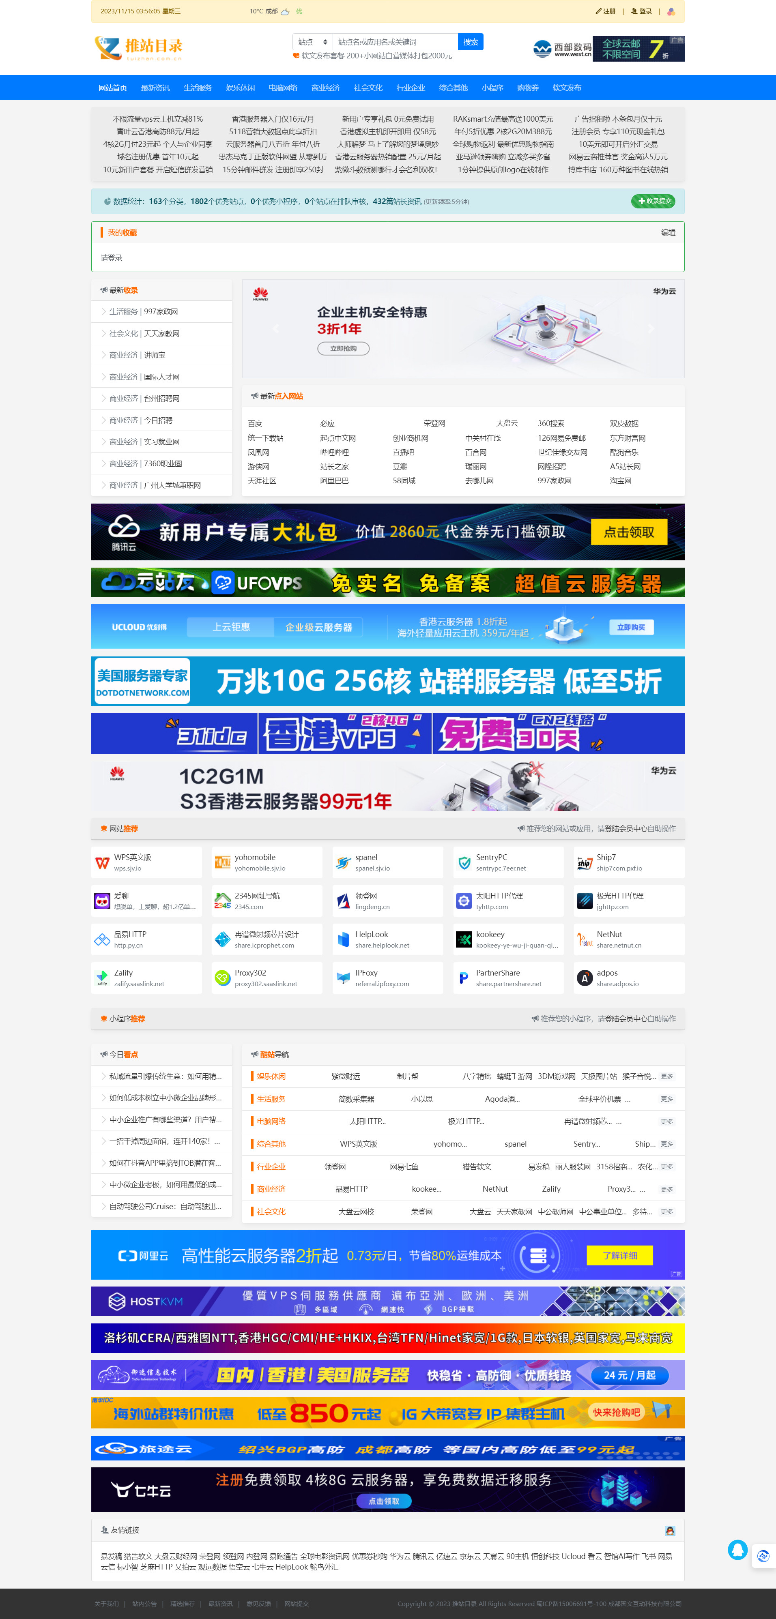Click the 品易HTTP icon
This screenshot has width=776, height=1619.
tap(102, 939)
